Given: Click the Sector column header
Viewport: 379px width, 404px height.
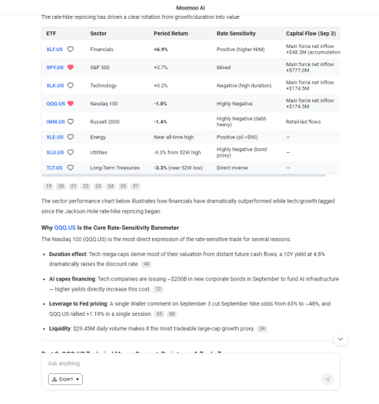Looking at the screenshot, I should pos(98,34).
